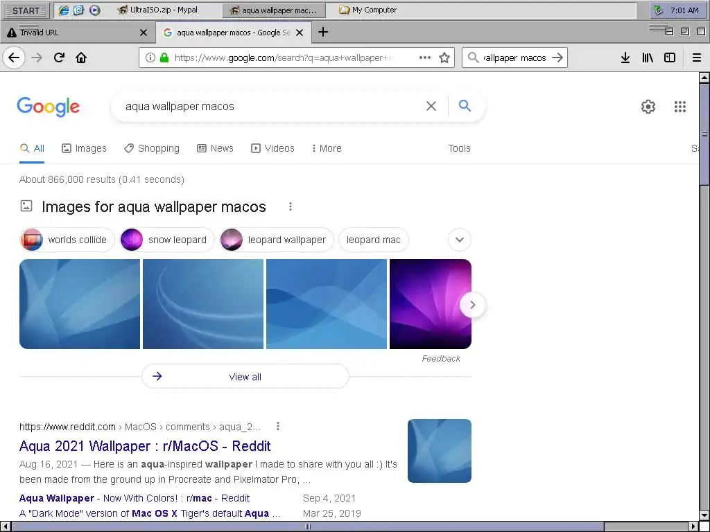Open Dark Mode Mac OS X Tiger link
The height and width of the screenshot is (532, 710).
[150, 513]
